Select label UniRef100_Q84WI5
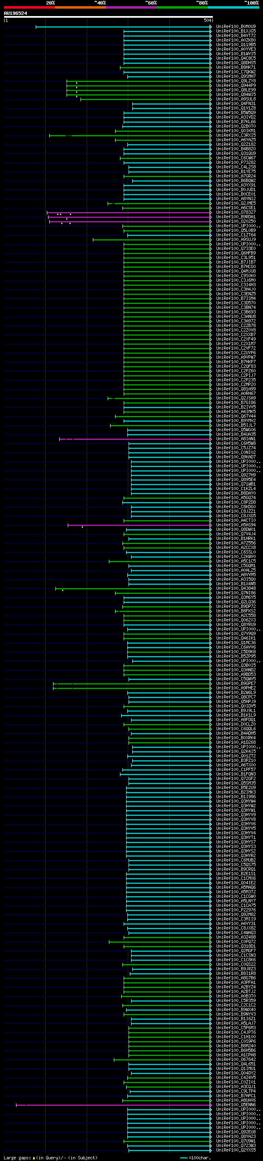This screenshot has height=1161, width=263. [x=236, y=94]
